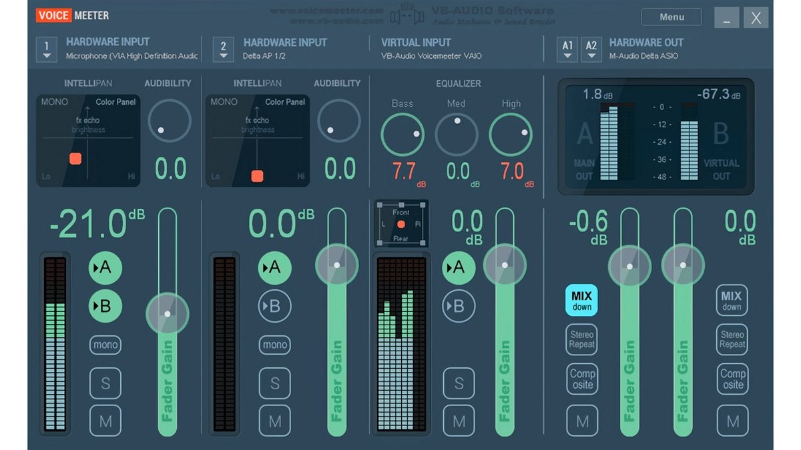Click the input 2 Audibility knob
Viewport: 801px width, 450px height.
coord(339,121)
